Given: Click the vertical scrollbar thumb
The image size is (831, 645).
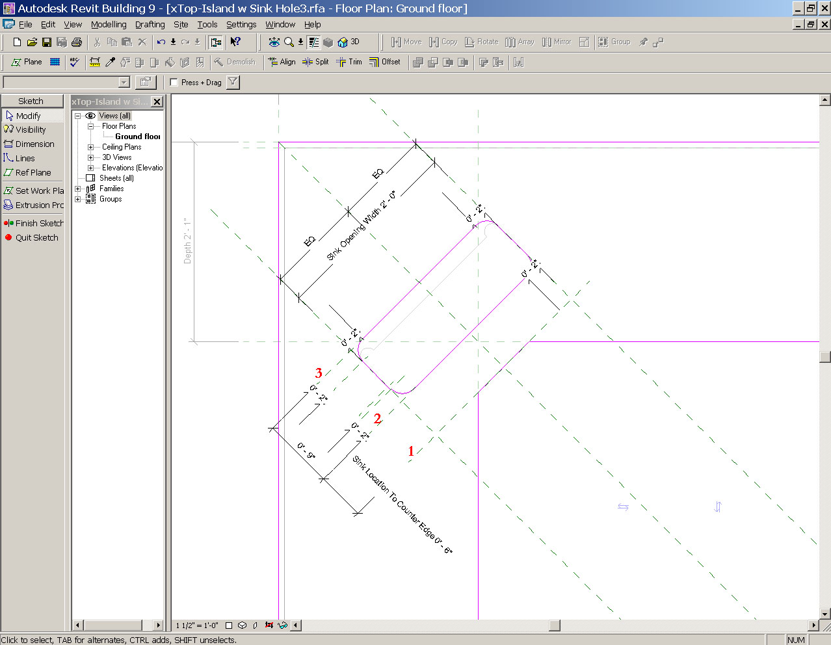Looking at the screenshot, I should point(825,356).
